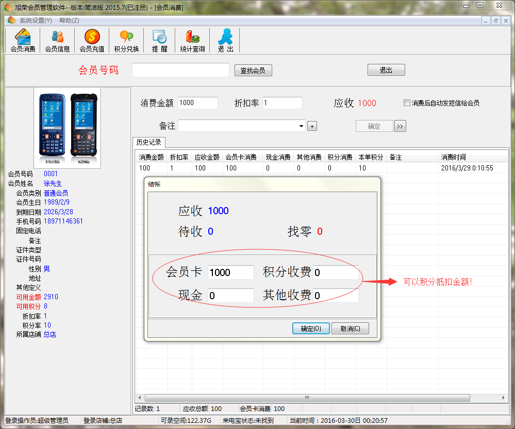Open the 帮助(Z) menu

(69, 21)
